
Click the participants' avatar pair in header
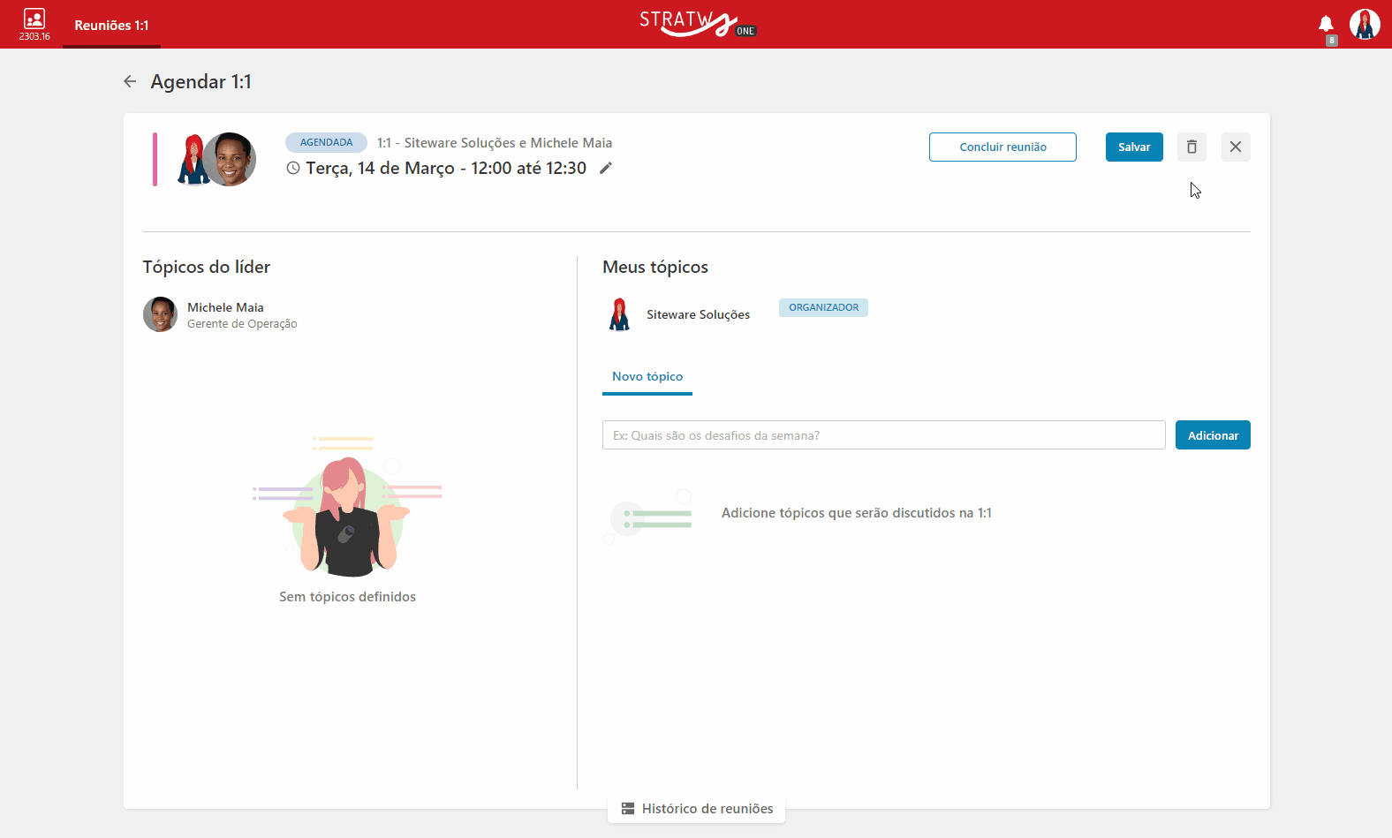click(x=216, y=160)
